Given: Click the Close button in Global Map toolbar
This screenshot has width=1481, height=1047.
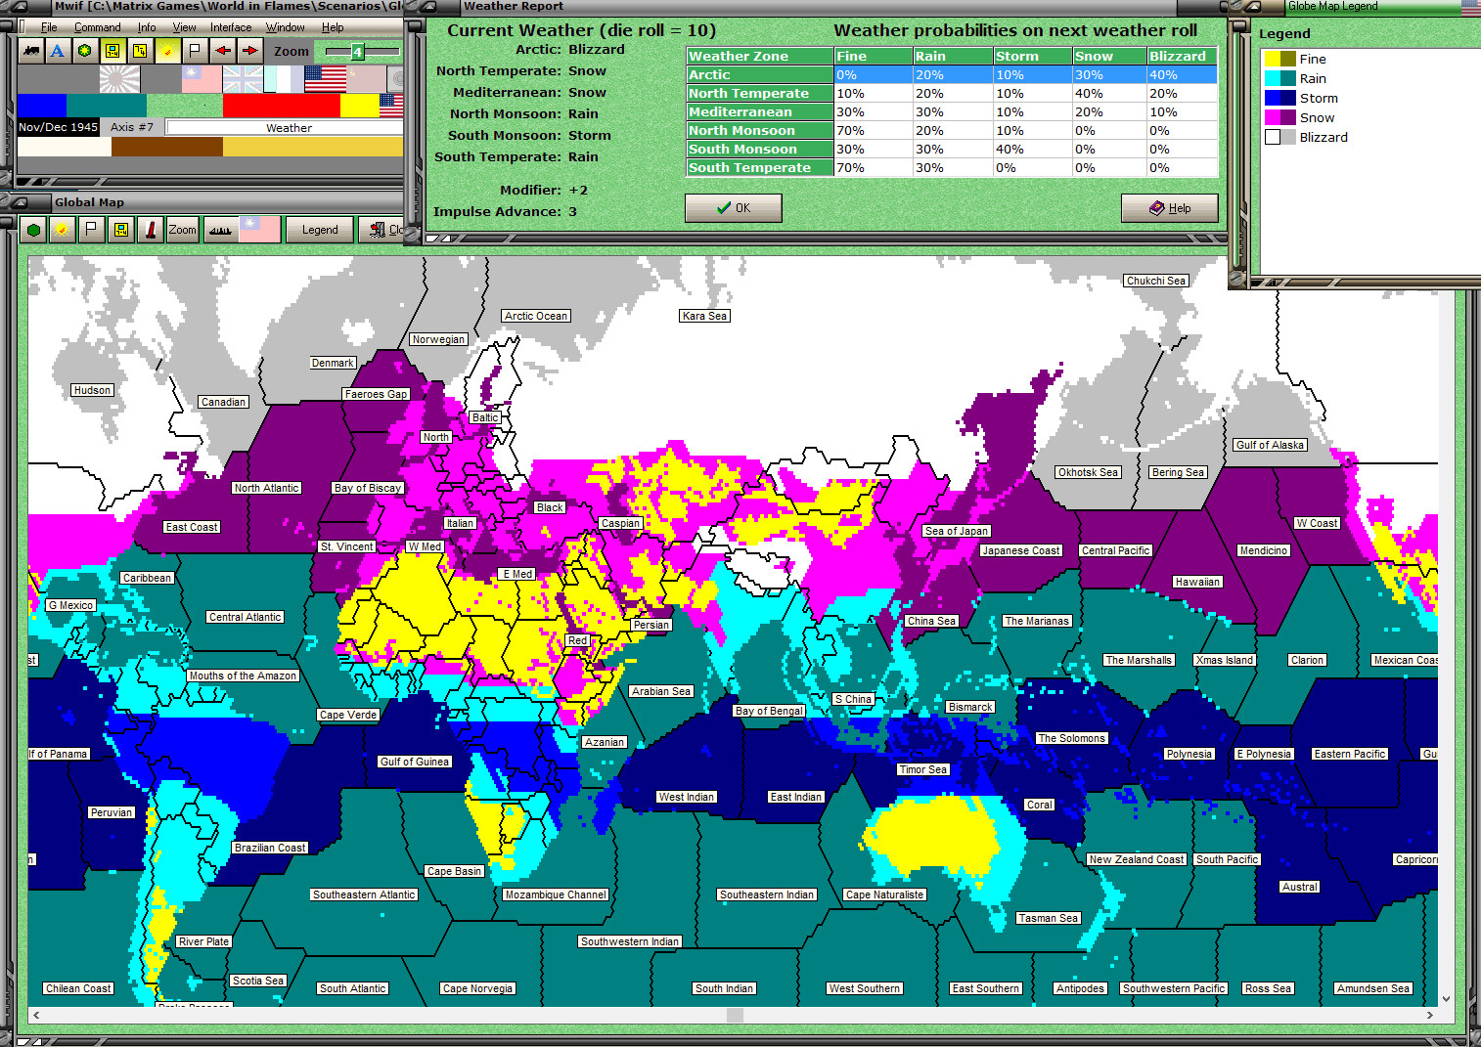Looking at the screenshot, I should [x=382, y=230].
